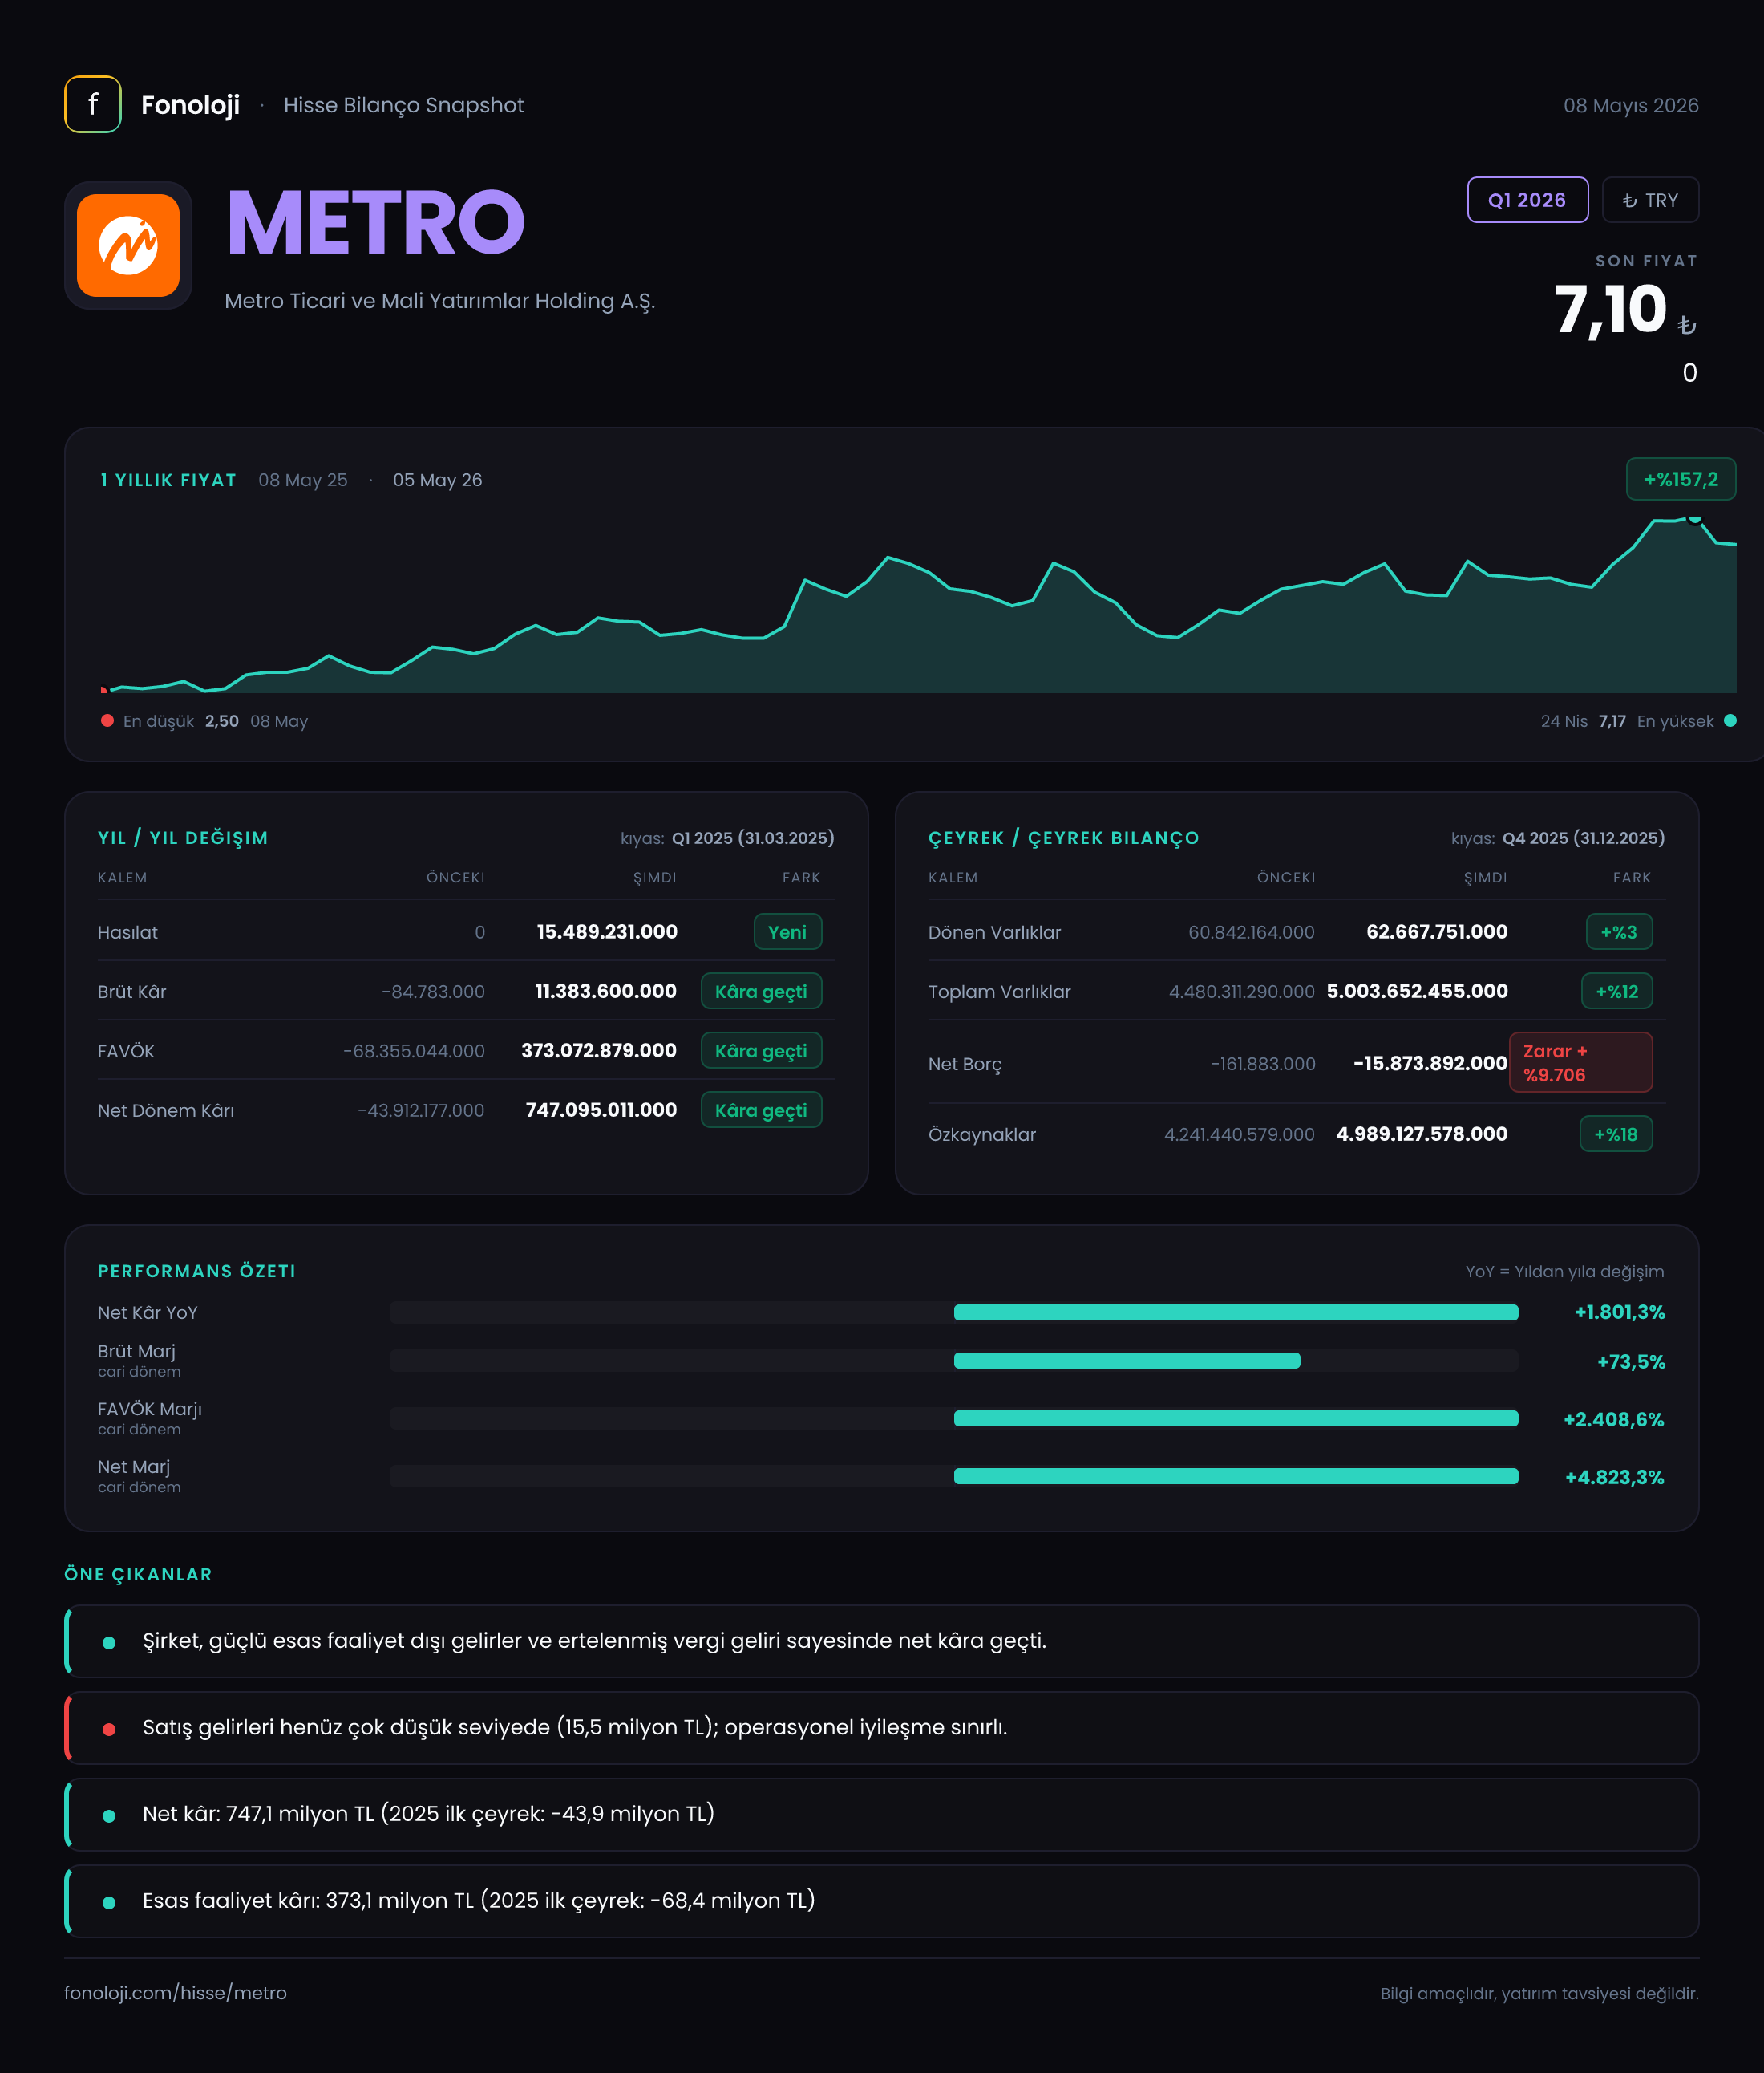Click the Brüt Marj progress bar

954,1361
